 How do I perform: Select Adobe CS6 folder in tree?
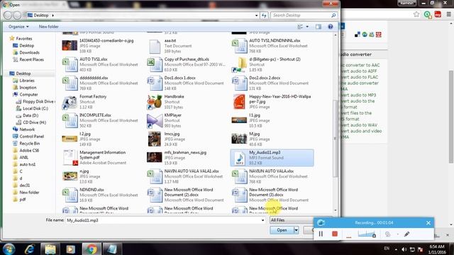(x=29, y=150)
